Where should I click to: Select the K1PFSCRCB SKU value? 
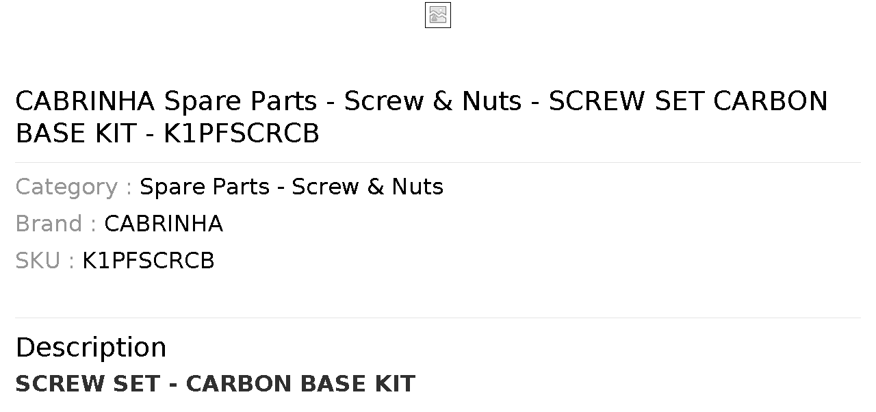[x=149, y=261]
